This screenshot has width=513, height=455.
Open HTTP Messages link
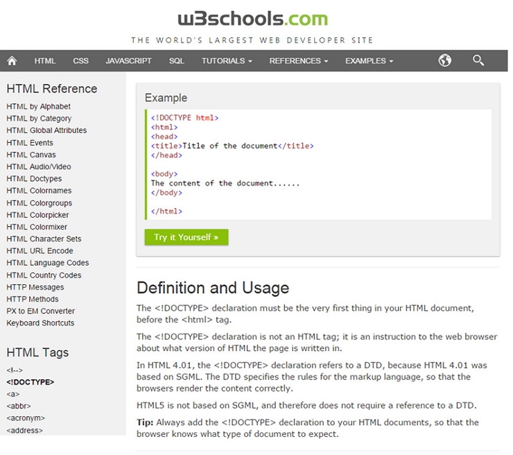[35, 287]
